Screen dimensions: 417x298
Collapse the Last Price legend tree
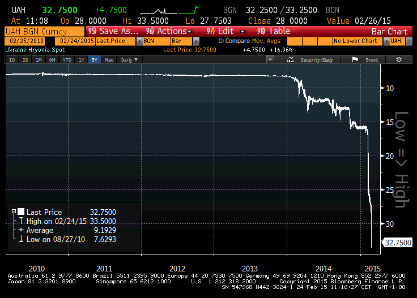pos(14,211)
